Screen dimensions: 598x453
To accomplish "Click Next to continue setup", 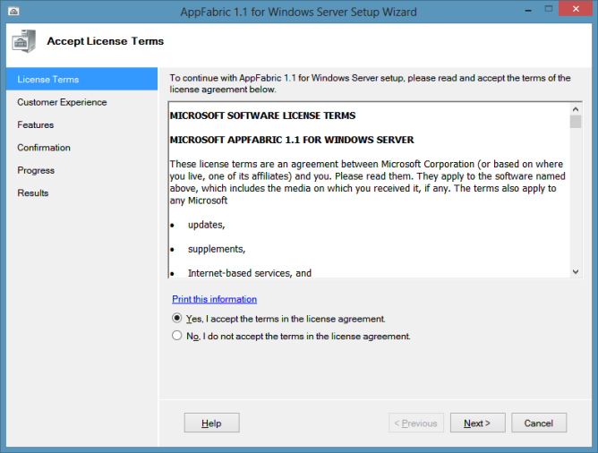I will pyautogui.click(x=477, y=423).
